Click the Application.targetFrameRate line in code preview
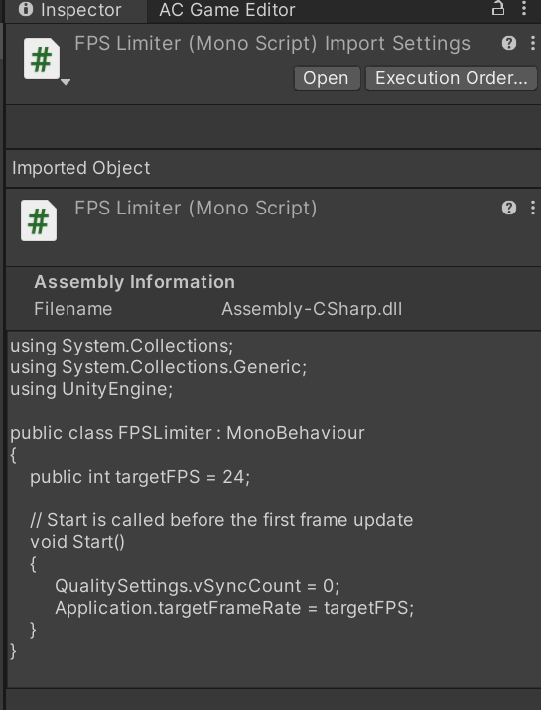541x710 pixels. pyautogui.click(x=234, y=608)
